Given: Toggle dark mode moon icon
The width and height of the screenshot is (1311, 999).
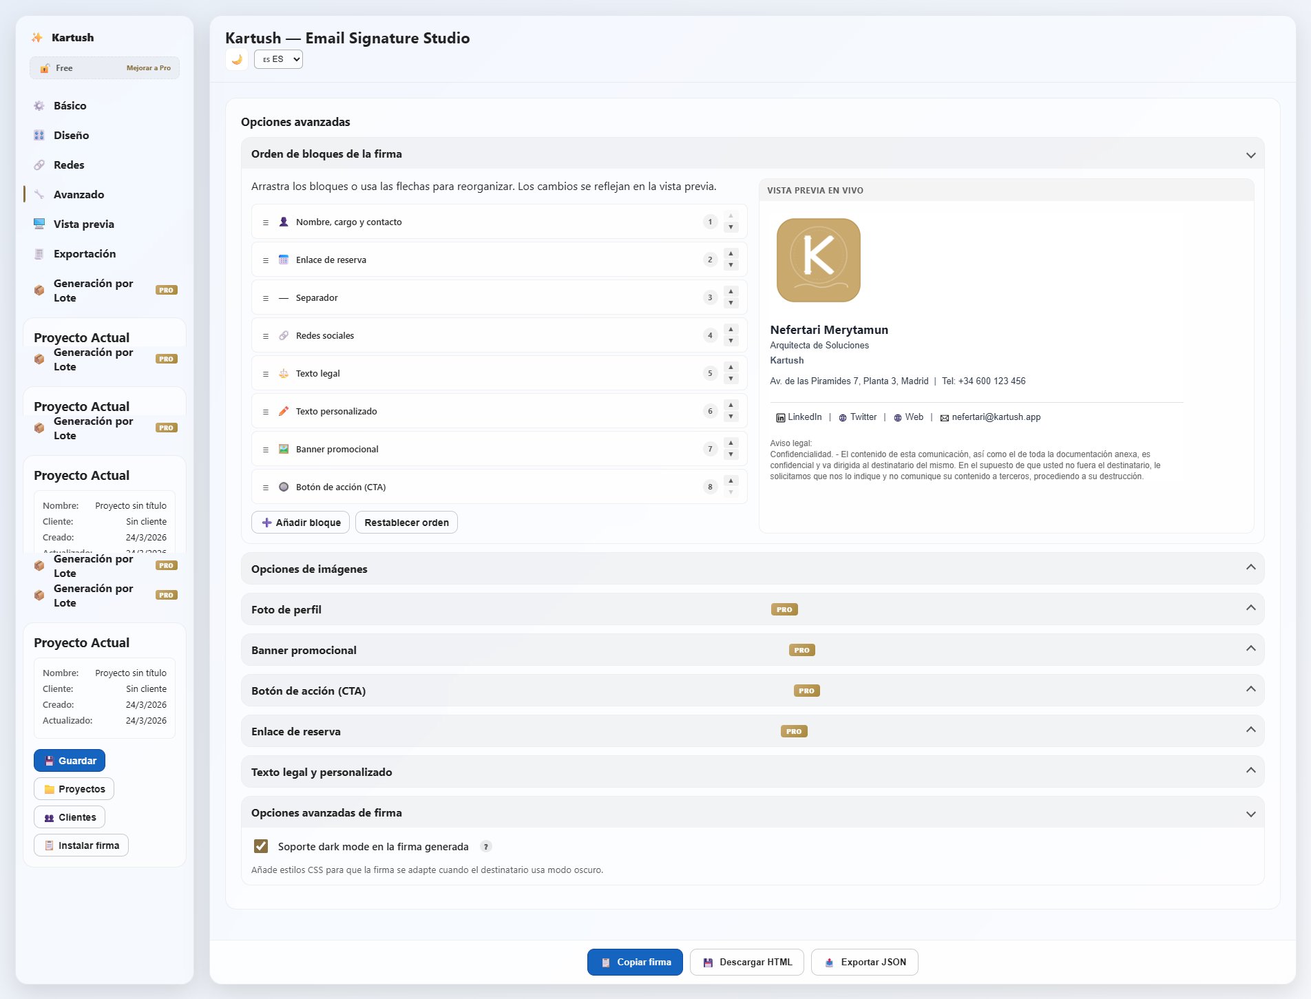Looking at the screenshot, I should 237,59.
